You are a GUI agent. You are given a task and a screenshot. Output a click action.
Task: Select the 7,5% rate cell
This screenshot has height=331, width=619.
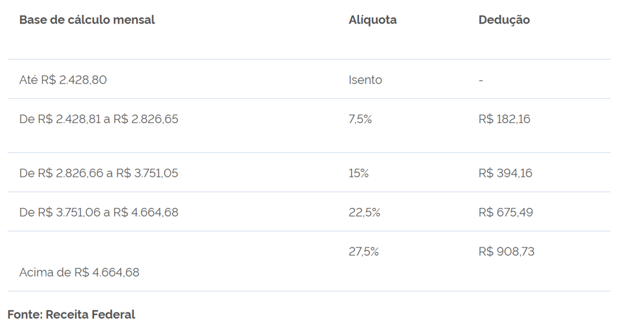tap(360, 119)
